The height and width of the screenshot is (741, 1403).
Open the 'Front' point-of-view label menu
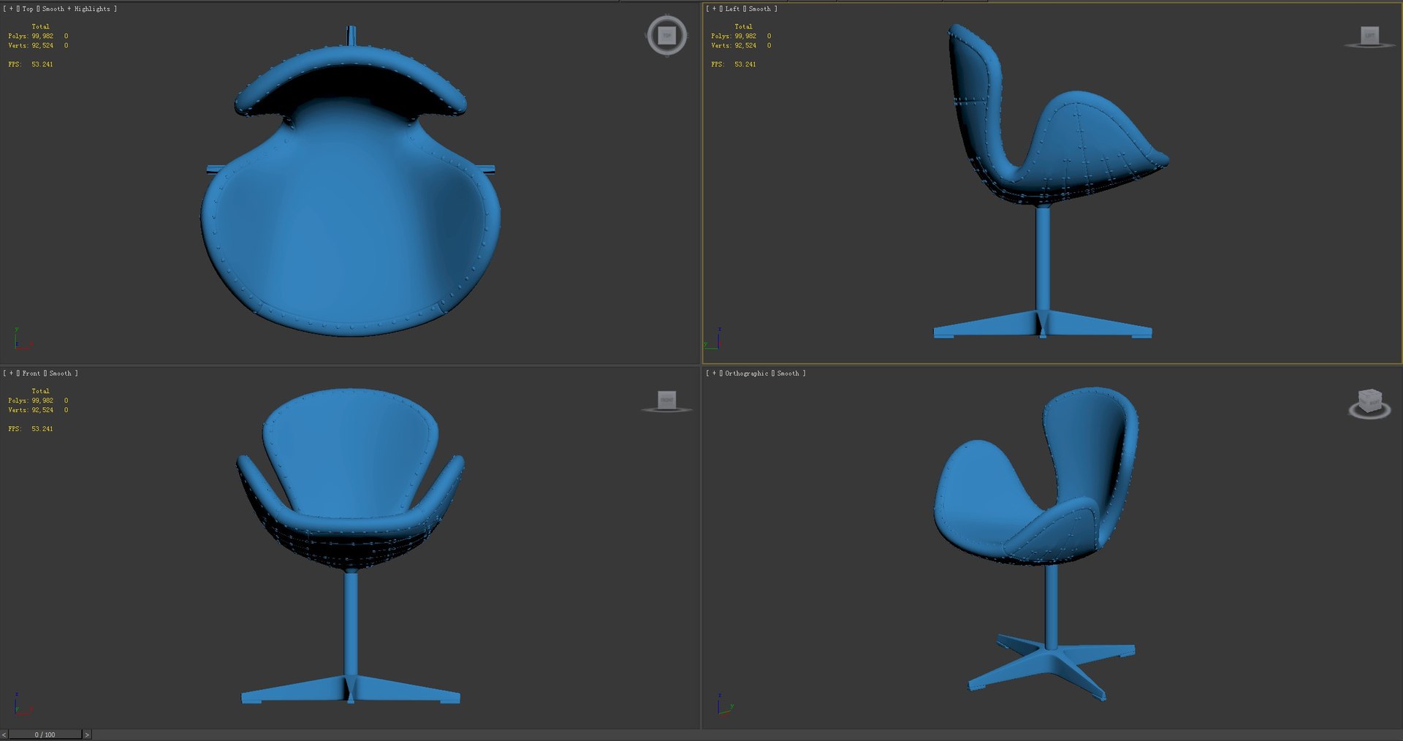(x=31, y=373)
